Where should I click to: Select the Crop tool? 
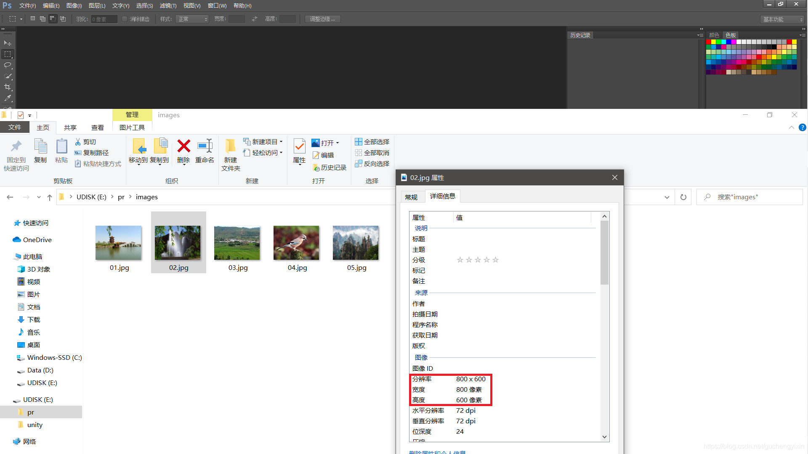click(x=8, y=87)
